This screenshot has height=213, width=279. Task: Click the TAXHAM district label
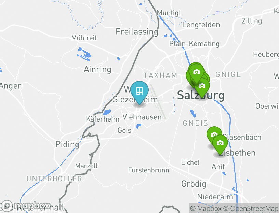point(160,75)
